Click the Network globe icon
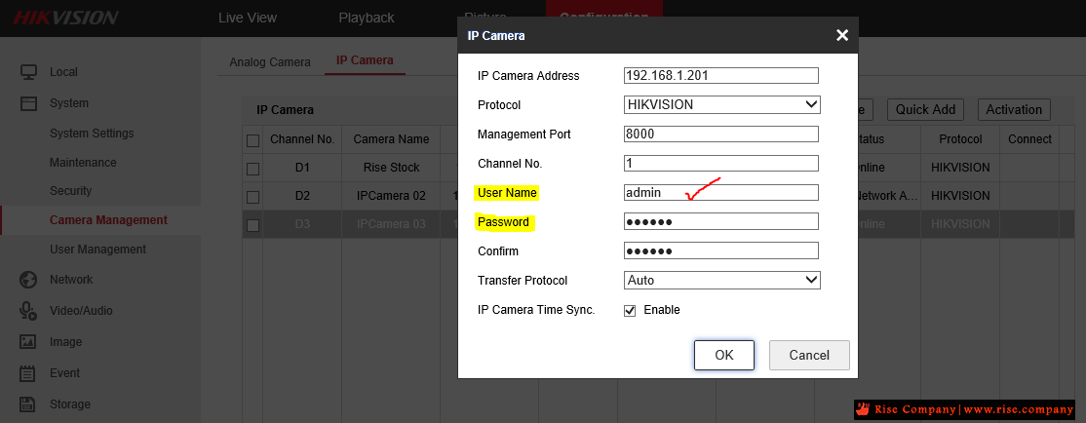This screenshot has height=423, width=1086. click(x=27, y=280)
